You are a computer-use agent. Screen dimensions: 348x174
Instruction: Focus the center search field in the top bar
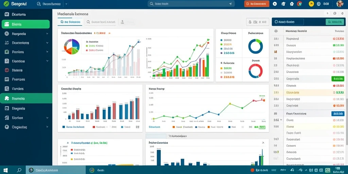(191, 4)
